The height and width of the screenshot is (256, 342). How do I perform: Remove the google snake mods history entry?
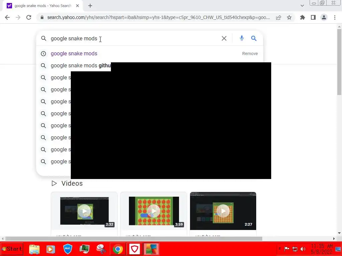[250, 54]
